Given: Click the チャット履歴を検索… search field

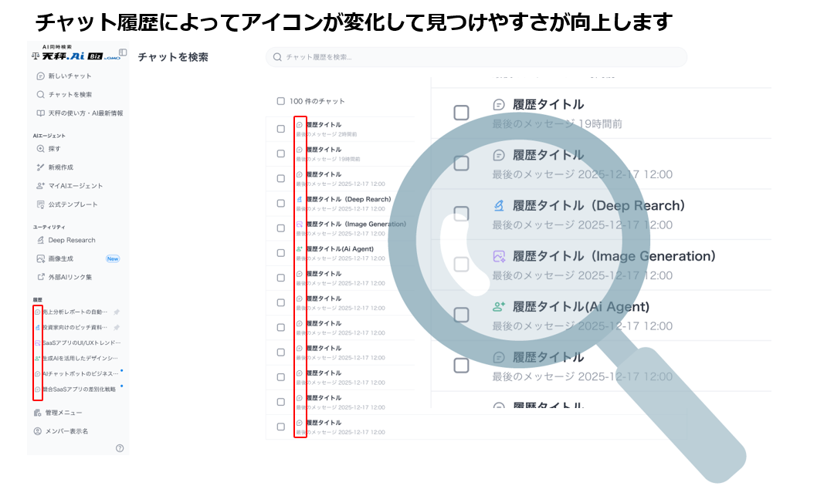Looking at the screenshot, I should 476,57.
